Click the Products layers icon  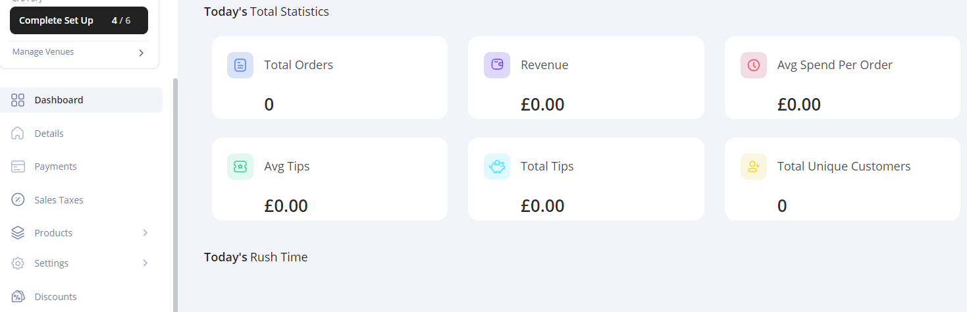point(18,233)
